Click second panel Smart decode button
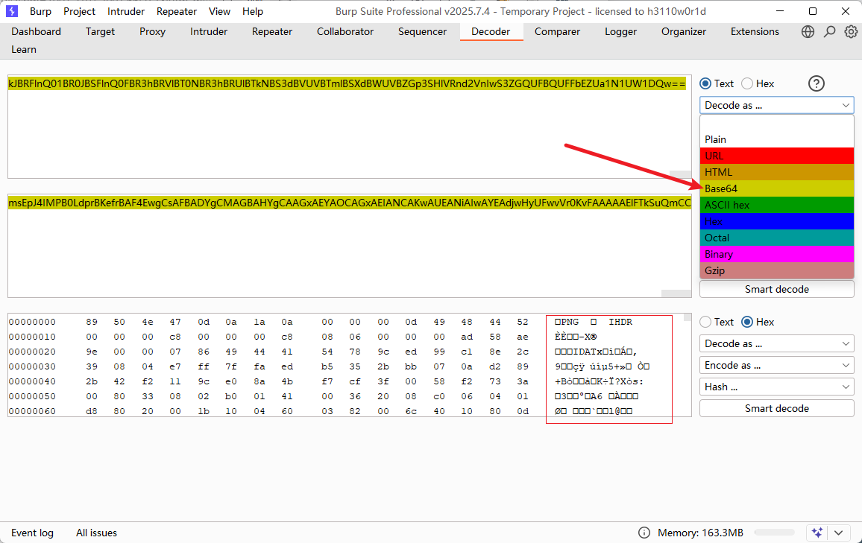The width and height of the screenshot is (862, 543). (777, 289)
